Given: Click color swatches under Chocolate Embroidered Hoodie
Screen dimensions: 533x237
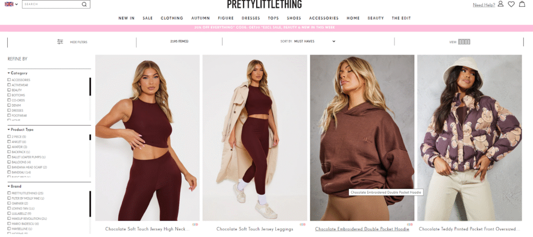Looking at the screenshot, I should (410, 225).
